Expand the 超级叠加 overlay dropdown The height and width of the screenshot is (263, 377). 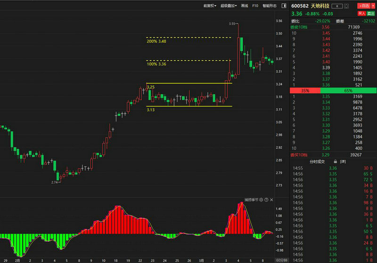coord(228,6)
